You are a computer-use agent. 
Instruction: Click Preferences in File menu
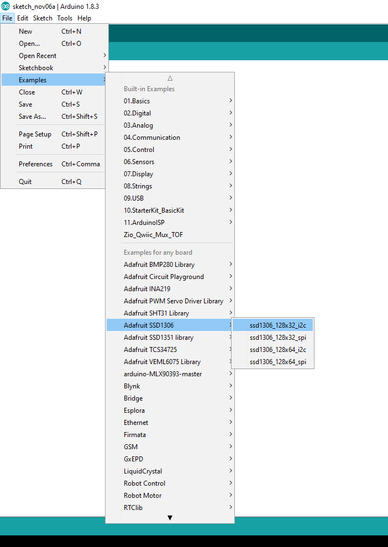[x=36, y=164]
